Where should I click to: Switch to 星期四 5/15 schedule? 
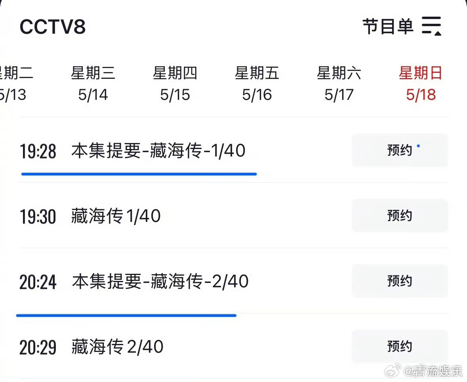coord(175,84)
